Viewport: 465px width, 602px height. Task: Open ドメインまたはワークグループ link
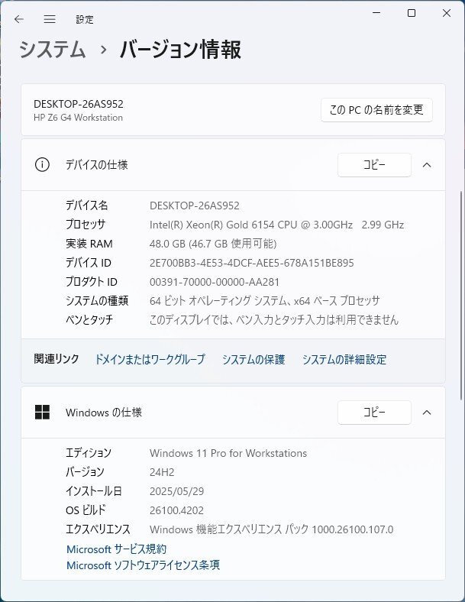coord(150,359)
